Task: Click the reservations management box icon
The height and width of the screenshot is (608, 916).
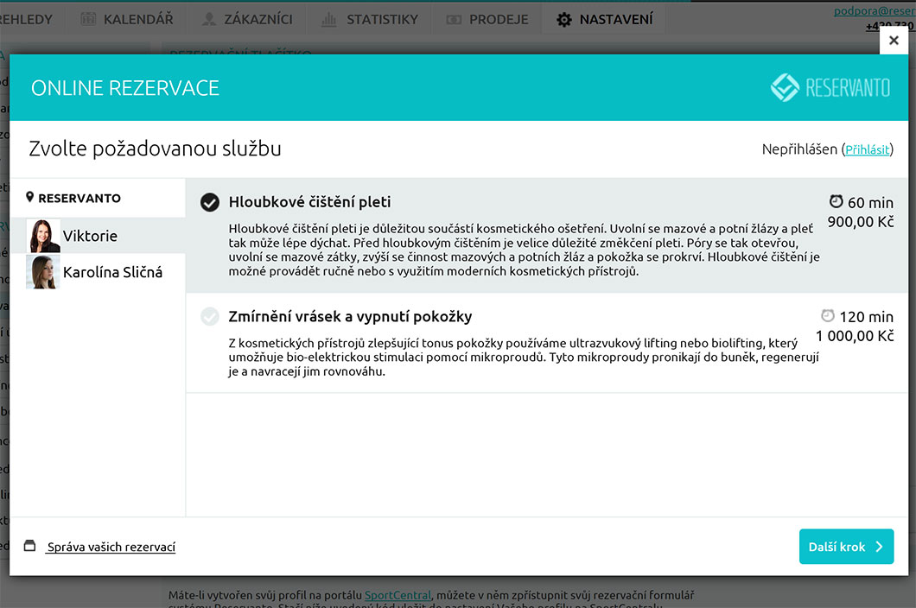Action: [x=30, y=546]
